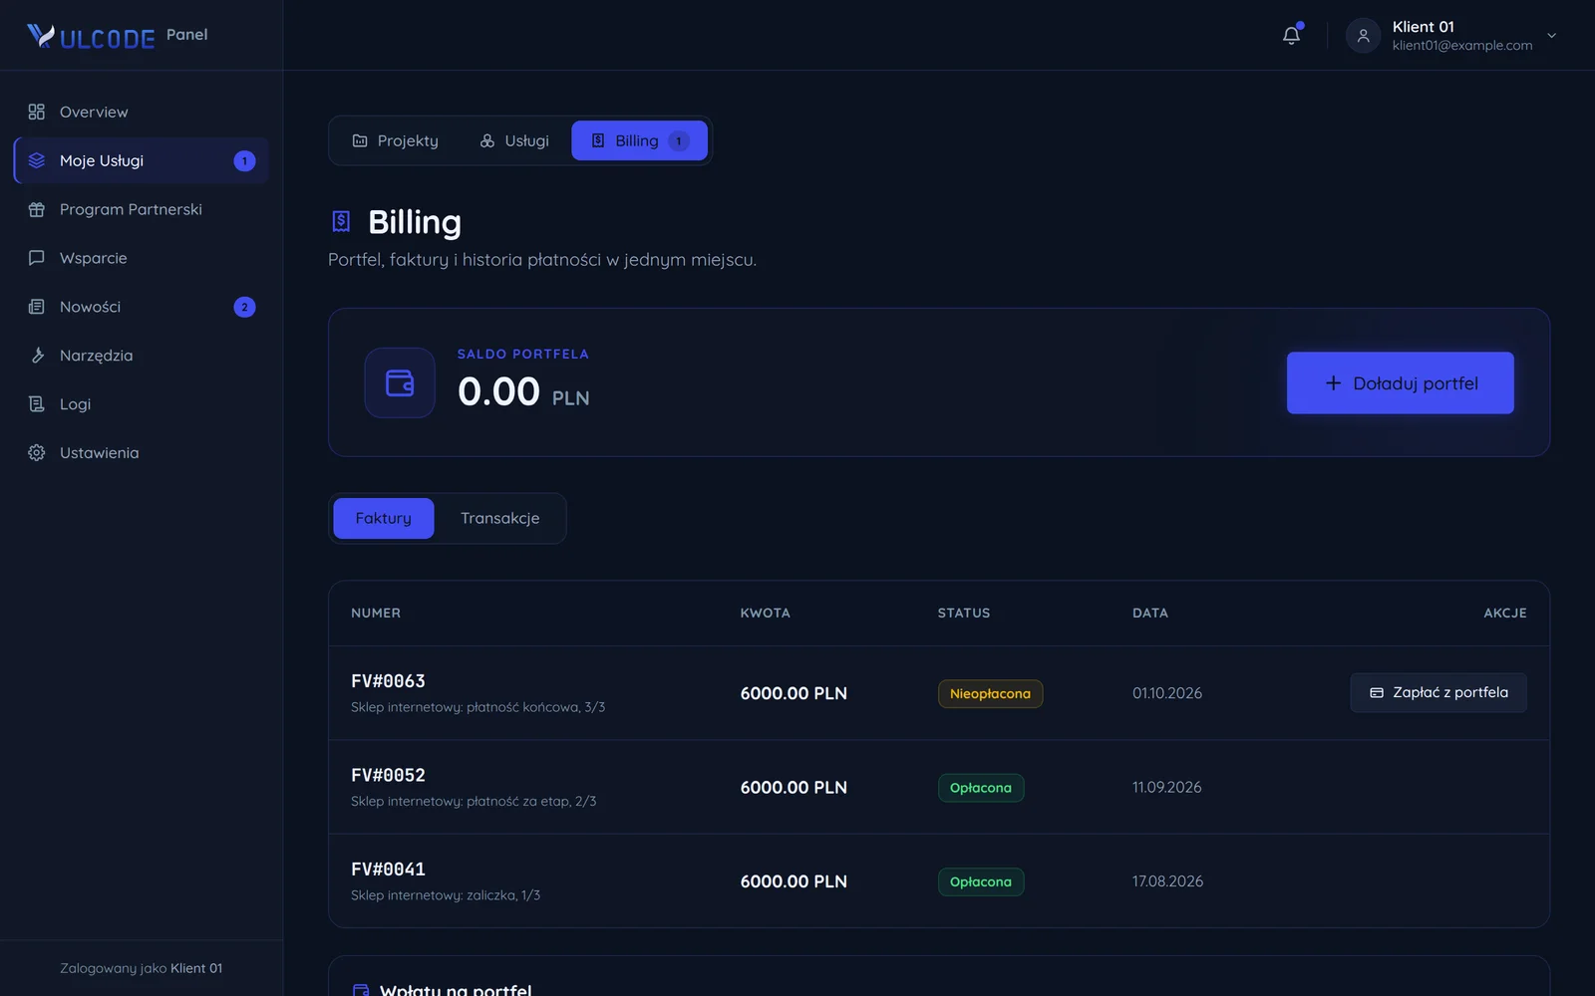Viewport: 1595px width, 996px height.
Task: Click the Billing receipt icon beside the page heading
Action: pyautogui.click(x=341, y=221)
